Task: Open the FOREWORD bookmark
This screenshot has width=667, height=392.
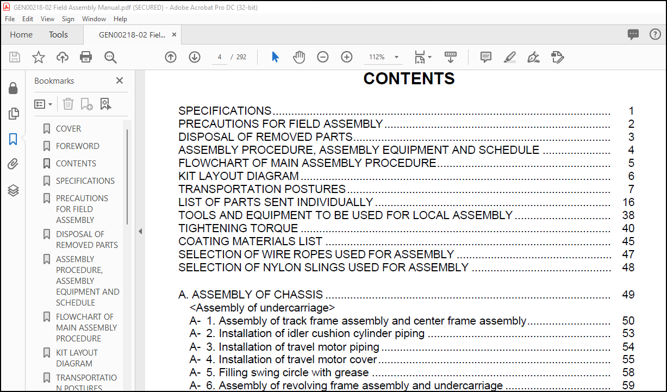Action: (78, 146)
